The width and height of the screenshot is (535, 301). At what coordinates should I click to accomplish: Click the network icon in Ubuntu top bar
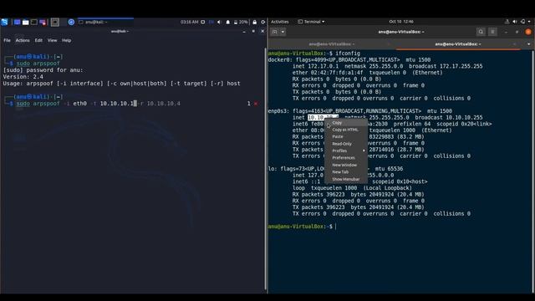coord(507,22)
